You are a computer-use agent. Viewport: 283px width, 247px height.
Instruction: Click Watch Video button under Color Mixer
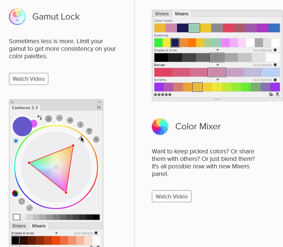point(172,197)
